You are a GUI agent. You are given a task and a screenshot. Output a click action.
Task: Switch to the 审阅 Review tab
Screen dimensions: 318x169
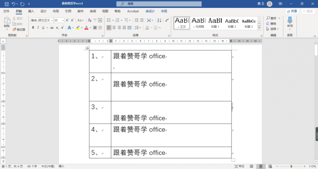[x=93, y=11]
